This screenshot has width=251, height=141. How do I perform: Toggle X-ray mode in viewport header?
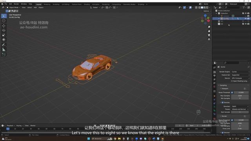(x=196, y=7)
